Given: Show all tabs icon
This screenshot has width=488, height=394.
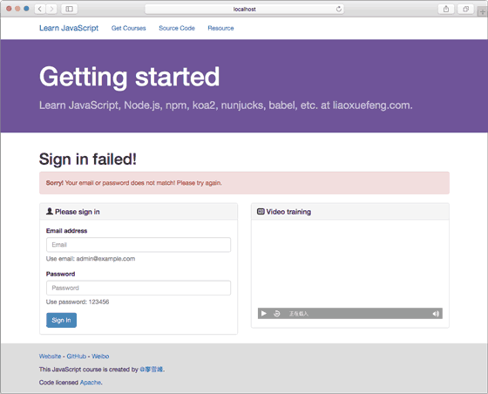Looking at the screenshot, I should (x=465, y=9).
